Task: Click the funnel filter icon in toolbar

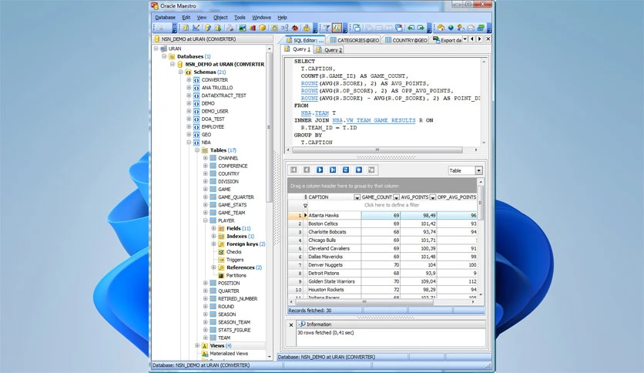Action: pos(327,28)
